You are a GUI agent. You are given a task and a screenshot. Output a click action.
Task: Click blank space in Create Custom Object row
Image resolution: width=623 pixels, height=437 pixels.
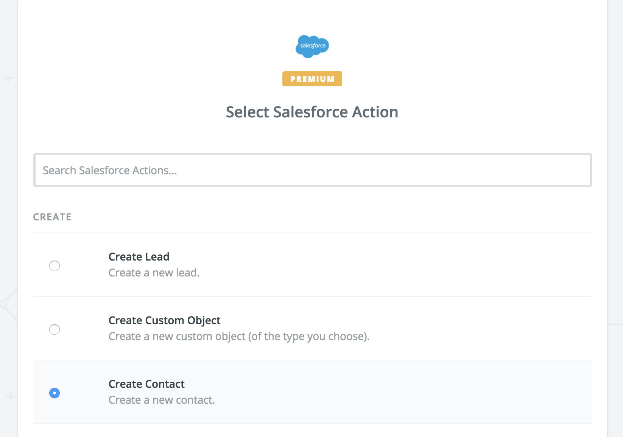click(473, 328)
